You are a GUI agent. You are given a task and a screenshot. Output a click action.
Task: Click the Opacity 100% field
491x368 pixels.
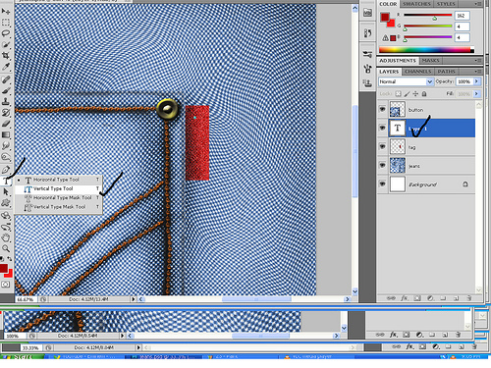click(x=464, y=81)
